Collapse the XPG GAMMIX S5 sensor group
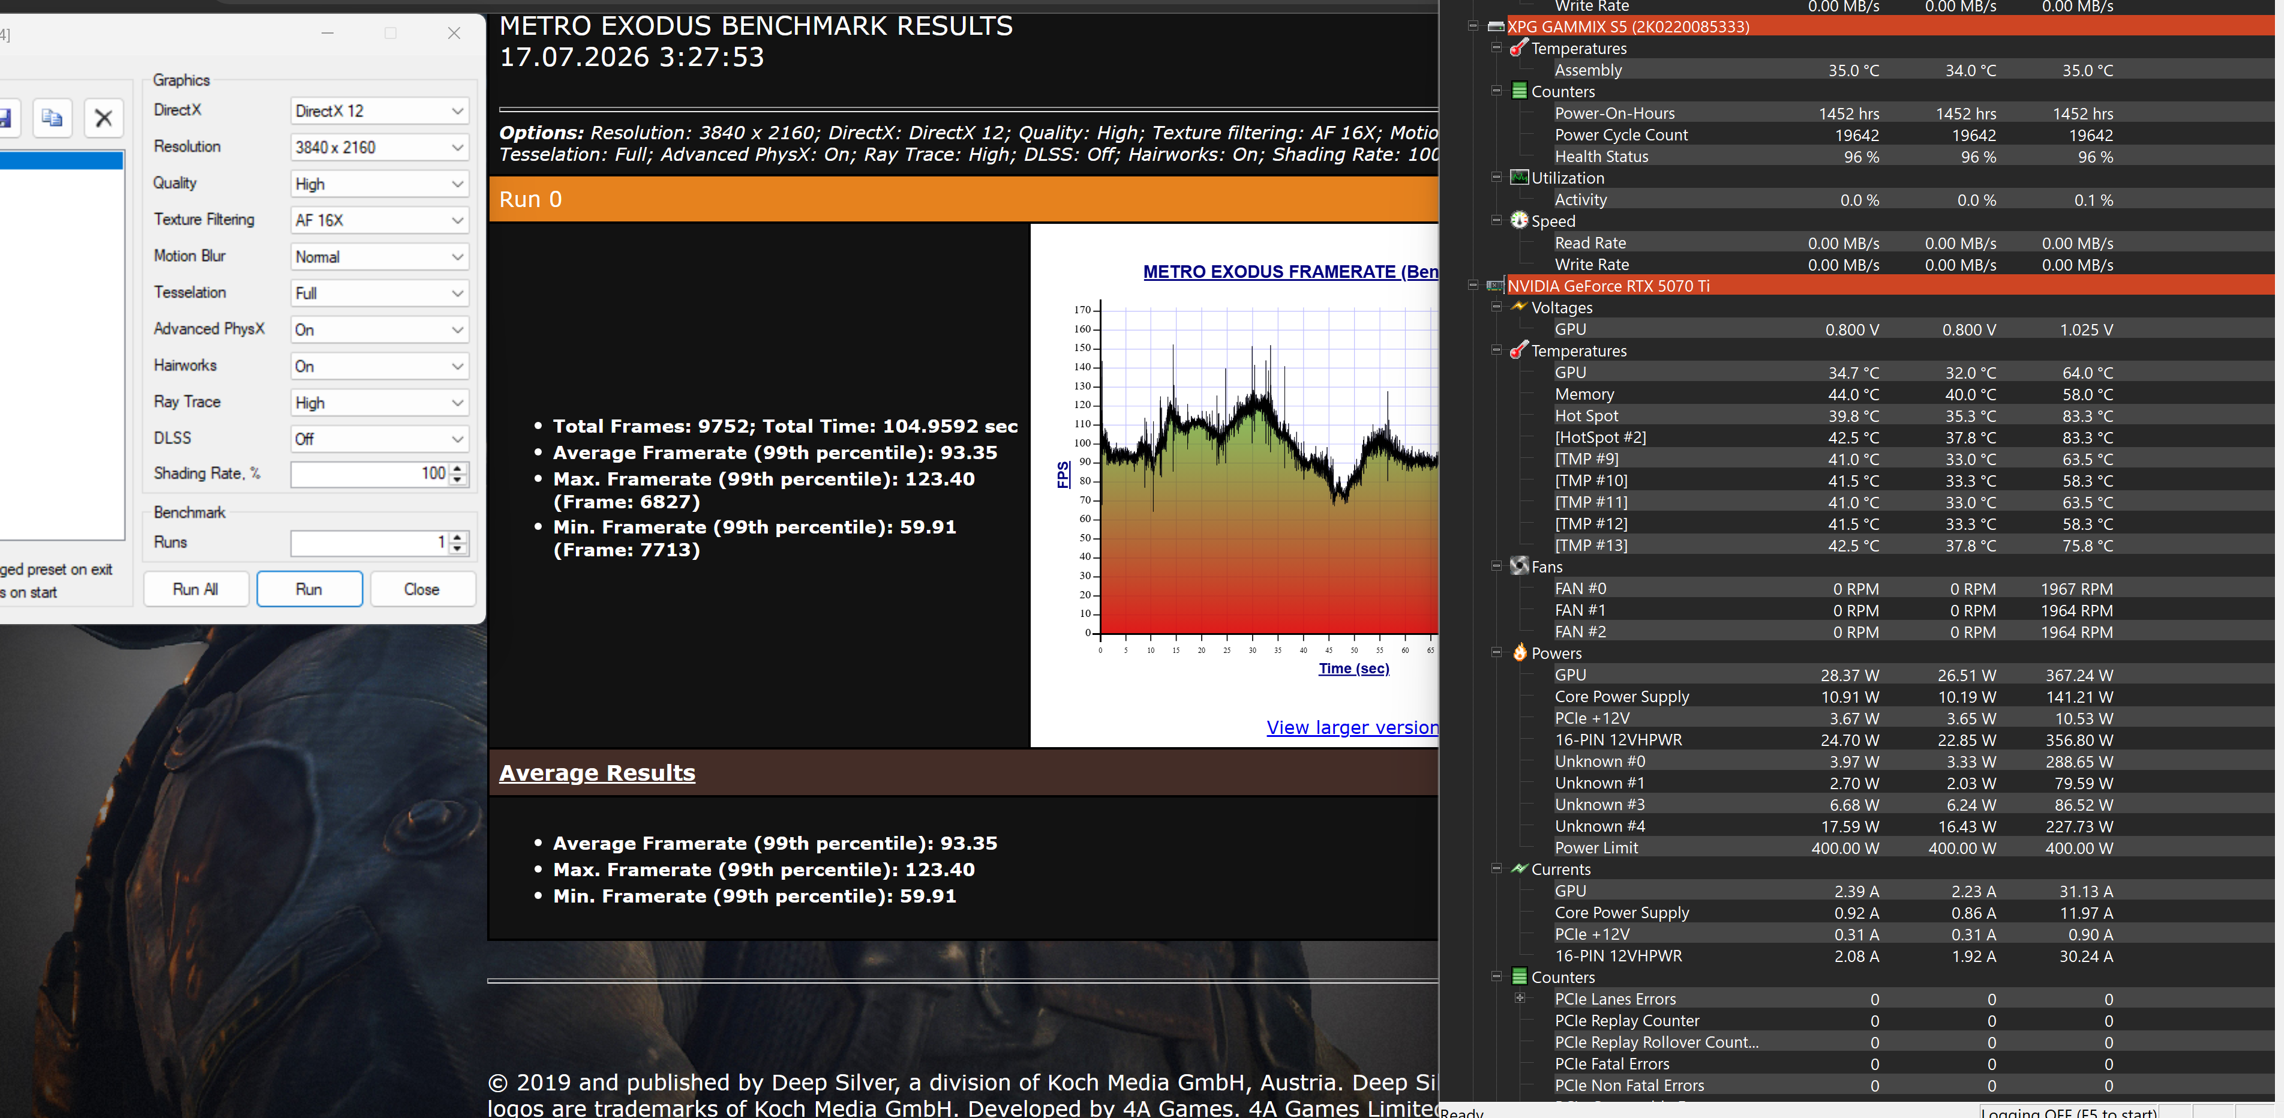The width and height of the screenshot is (2284, 1118). (1473, 26)
